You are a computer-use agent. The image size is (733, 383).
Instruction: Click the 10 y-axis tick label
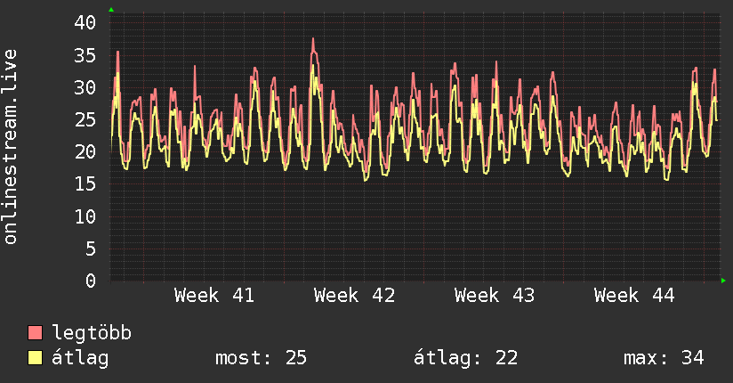coord(85,216)
